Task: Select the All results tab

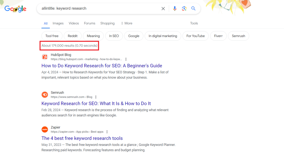Action: coord(46,23)
